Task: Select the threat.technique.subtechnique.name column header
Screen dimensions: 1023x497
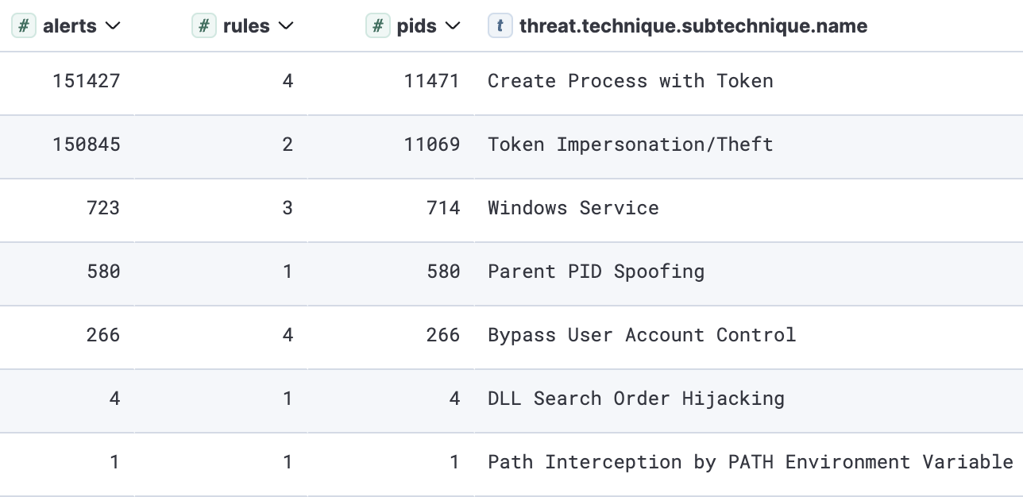Action: click(693, 26)
